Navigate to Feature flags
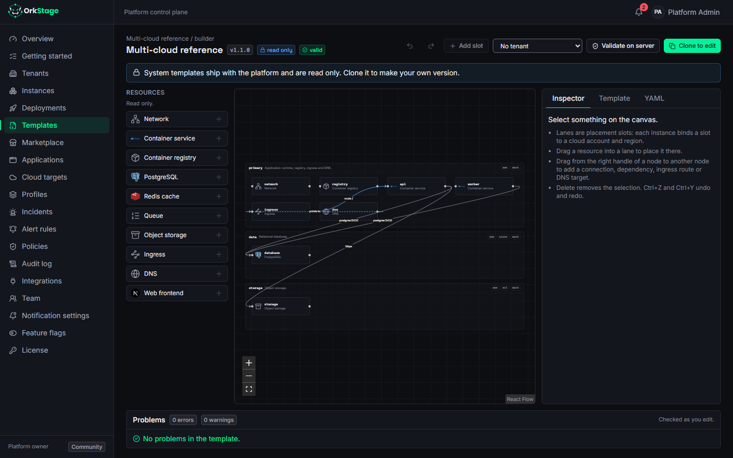The image size is (733, 458). point(57,333)
